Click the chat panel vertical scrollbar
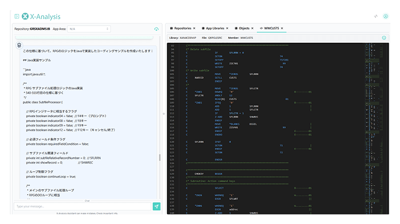Image resolution: width=400 pixels, height=224 pixels. pos(159,158)
